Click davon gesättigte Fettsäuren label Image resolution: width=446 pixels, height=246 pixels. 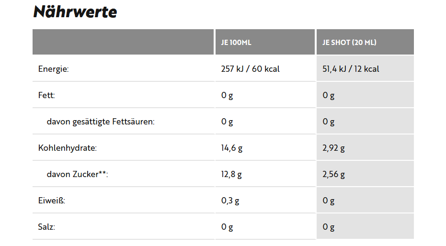pos(101,122)
